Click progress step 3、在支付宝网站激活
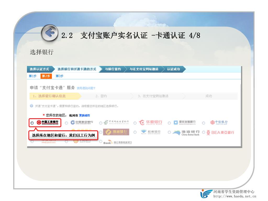 click(x=153, y=96)
